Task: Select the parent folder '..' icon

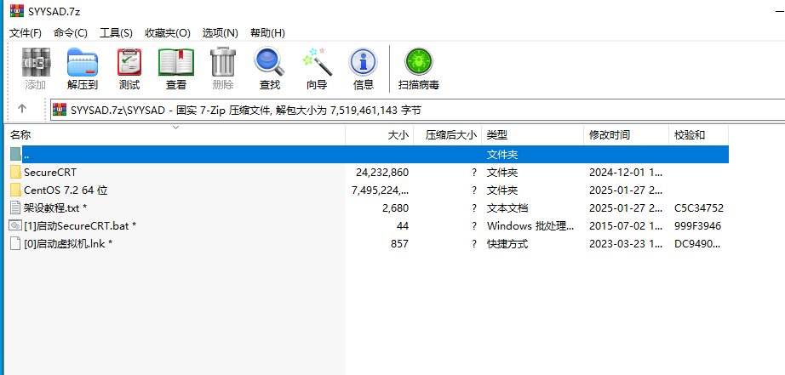Action: (x=15, y=155)
